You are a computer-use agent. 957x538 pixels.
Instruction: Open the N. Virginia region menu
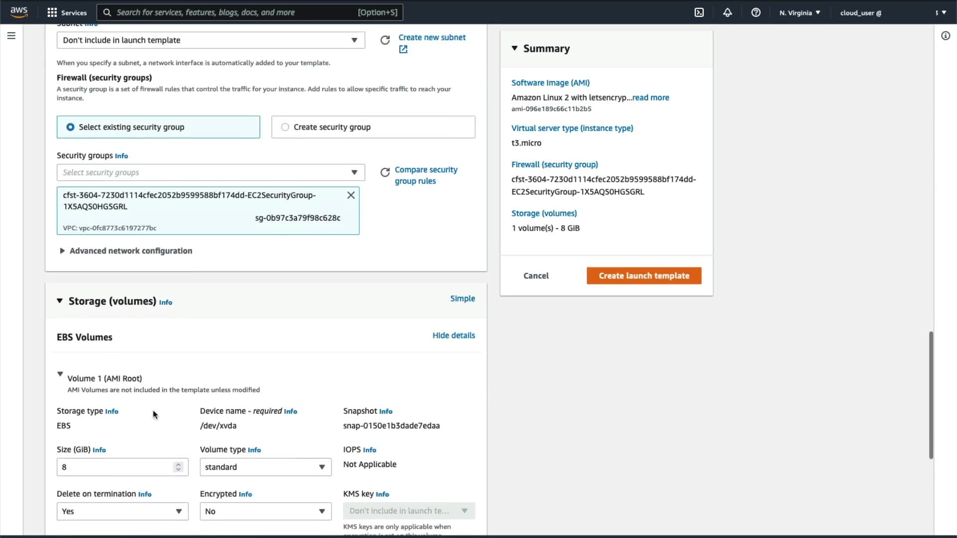tap(799, 12)
